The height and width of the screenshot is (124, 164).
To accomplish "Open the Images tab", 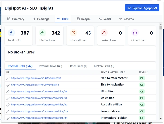I will pyautogui.click(x=84, y=19).
